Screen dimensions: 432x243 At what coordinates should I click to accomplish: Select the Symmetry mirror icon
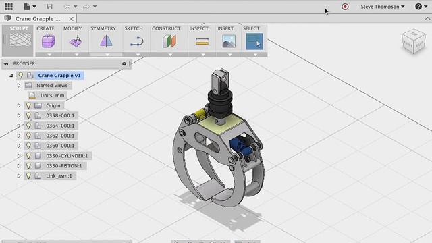[106, 41]
